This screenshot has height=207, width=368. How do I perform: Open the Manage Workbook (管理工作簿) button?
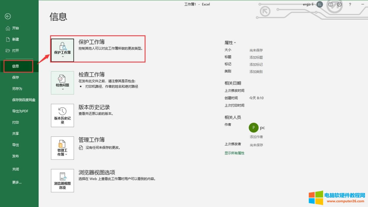coord(62,148)
